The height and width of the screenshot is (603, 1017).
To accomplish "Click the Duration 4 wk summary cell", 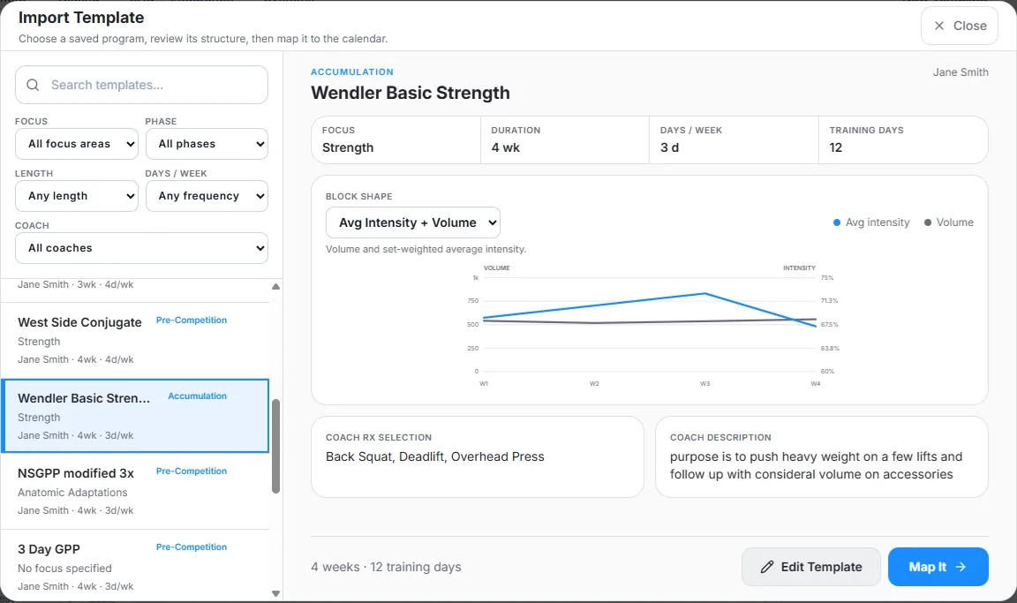I will (565, 139).
